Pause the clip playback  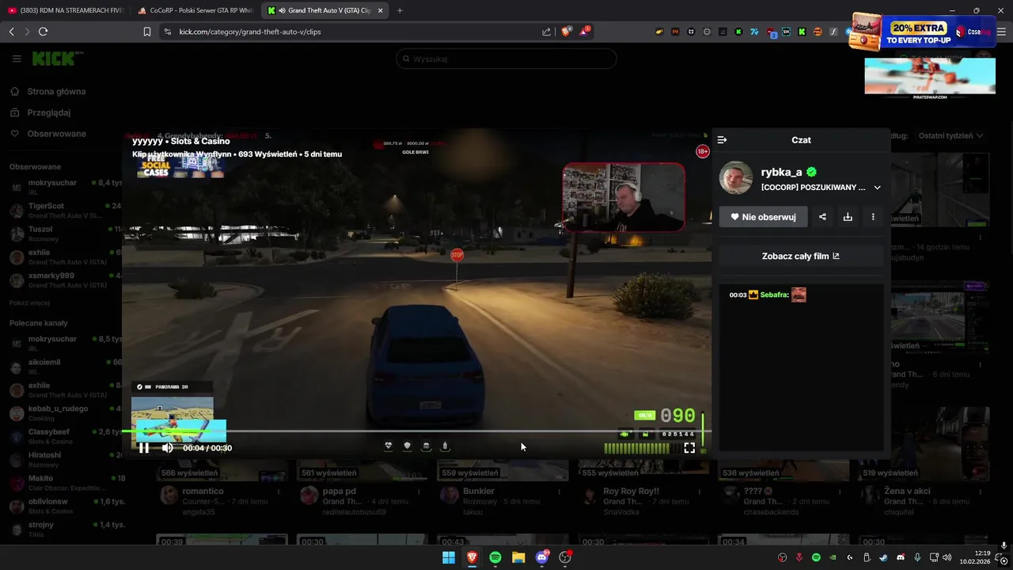144,448
